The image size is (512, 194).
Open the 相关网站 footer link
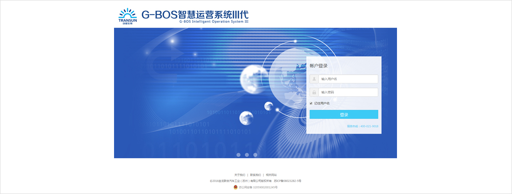(271, 175)
